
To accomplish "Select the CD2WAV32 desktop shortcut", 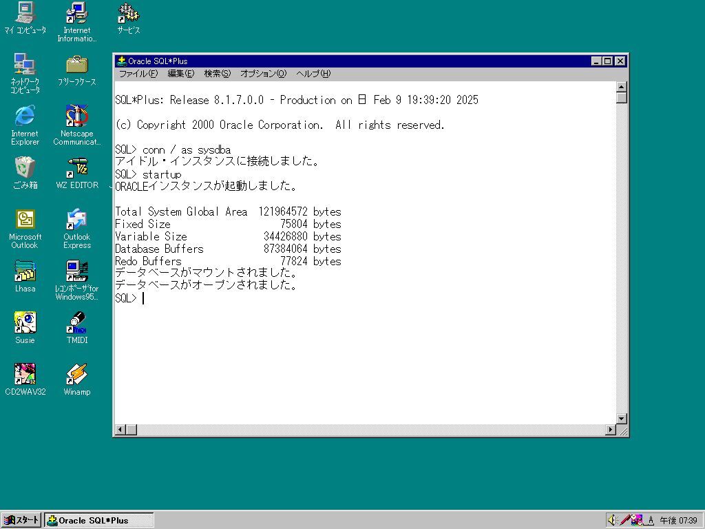I will point(25,380).
